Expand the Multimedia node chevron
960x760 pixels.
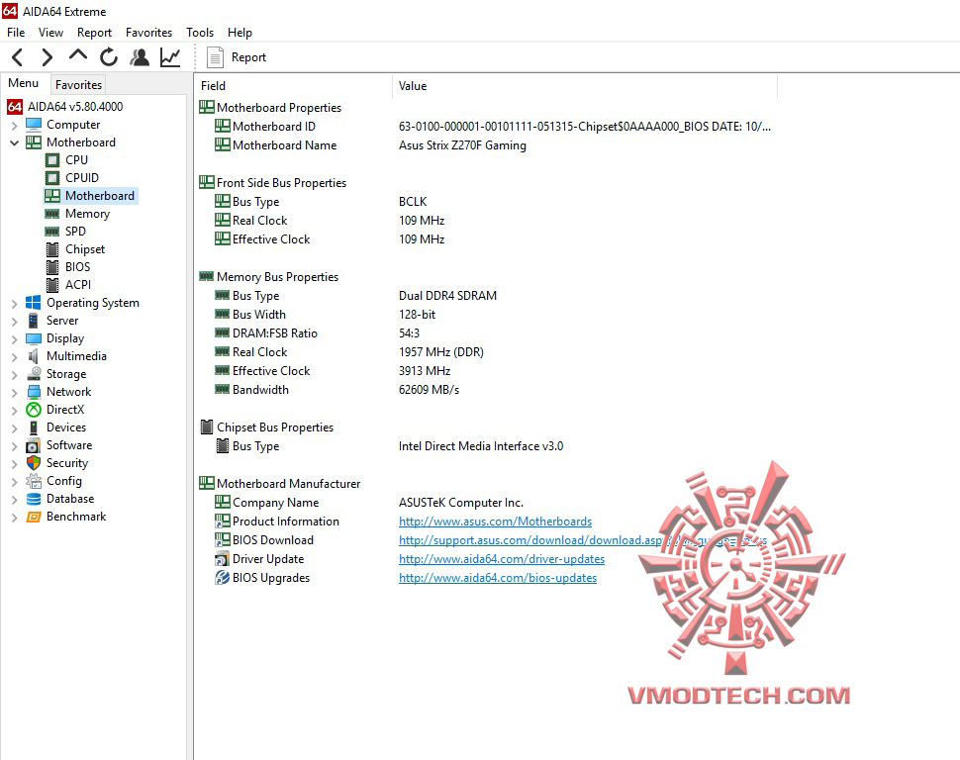[14, 356]
